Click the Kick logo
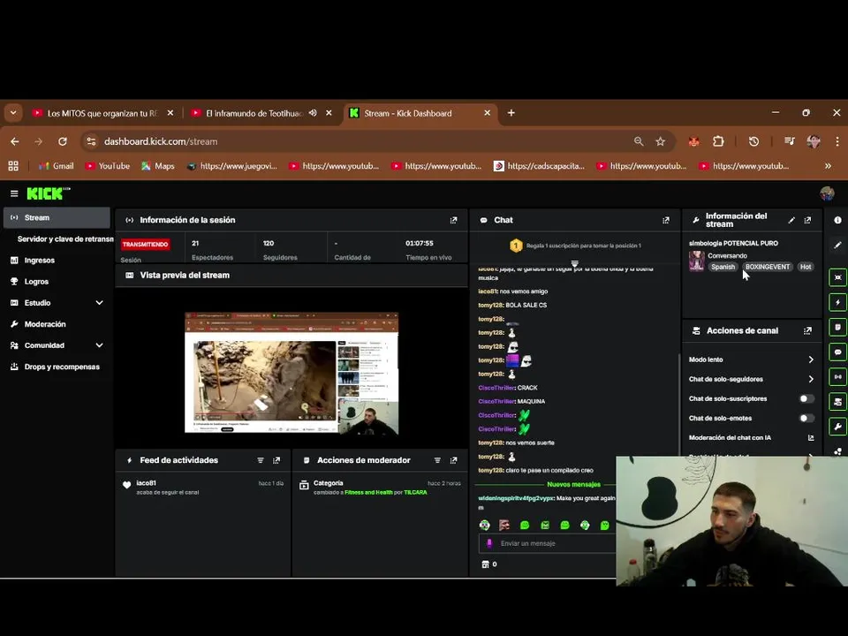Image resolution: width=848 pixels, height=636 pixels. 48,193
